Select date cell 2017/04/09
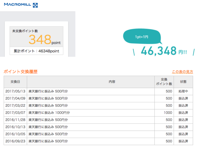This screenshot has height=150, width=197. [x=15, y=98]
